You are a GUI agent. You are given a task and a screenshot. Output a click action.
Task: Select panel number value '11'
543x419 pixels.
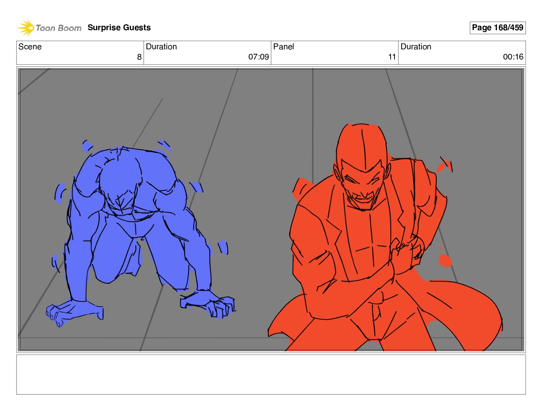(x=392, y=57)
